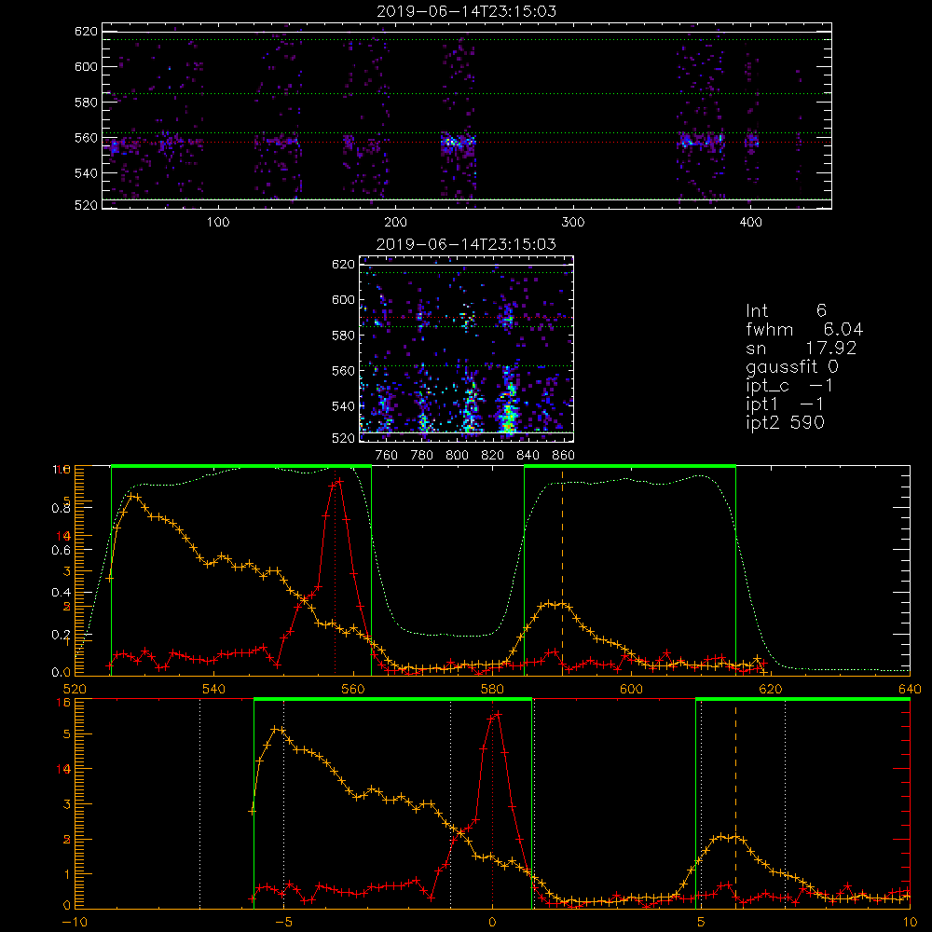
Task: Click the 560 y-axis label of the top panel
Action: tap(86, 138)
